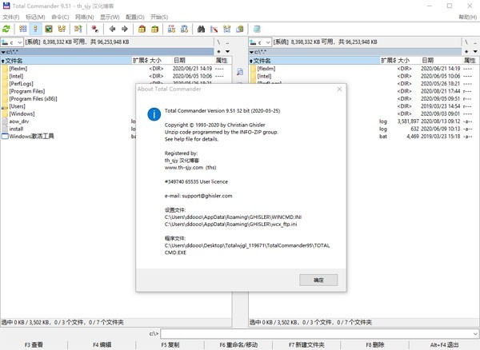Viewport: 480px width, 350px height.
Task: Click the Pack files toolbar icon
Action: point(142,29)
